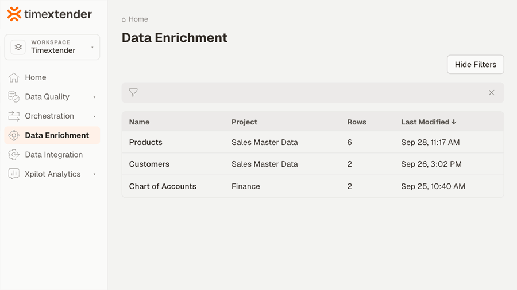Viewport: 517px width, 290px height.
Task: Open the Customers table row
Action: (312, 164)
